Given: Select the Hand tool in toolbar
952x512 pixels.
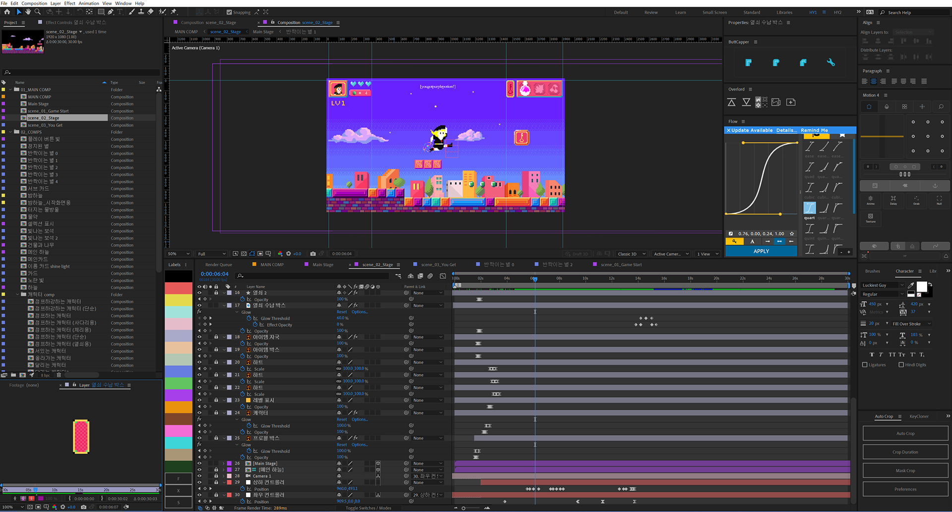Looking at the screenshot, I should point(28,12).
